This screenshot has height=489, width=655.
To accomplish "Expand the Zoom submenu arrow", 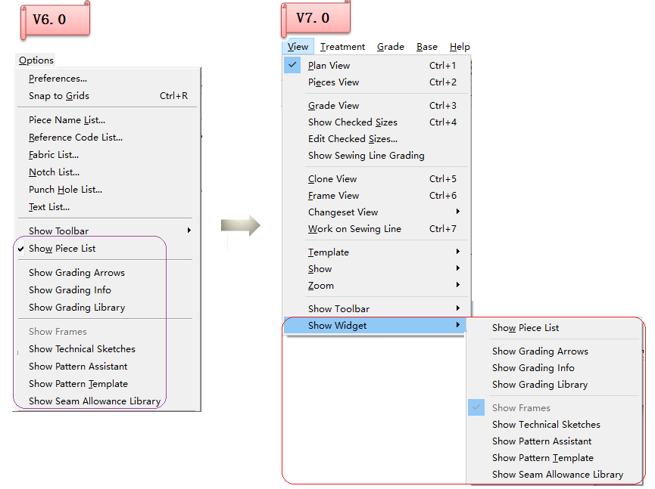I will pyautogui.click(x=457, y=286).
